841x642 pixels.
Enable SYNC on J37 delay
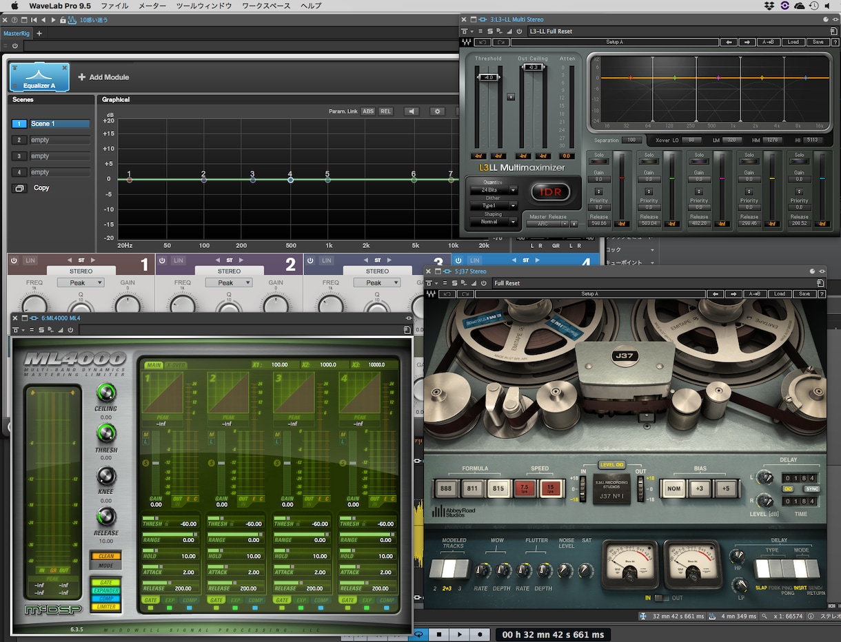[812, 489]
